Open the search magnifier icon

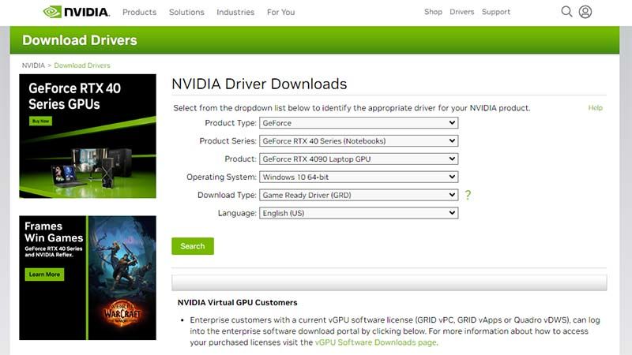566,12
